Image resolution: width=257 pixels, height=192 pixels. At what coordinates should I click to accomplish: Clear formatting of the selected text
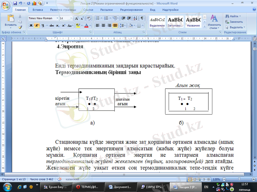click(89, 18)
